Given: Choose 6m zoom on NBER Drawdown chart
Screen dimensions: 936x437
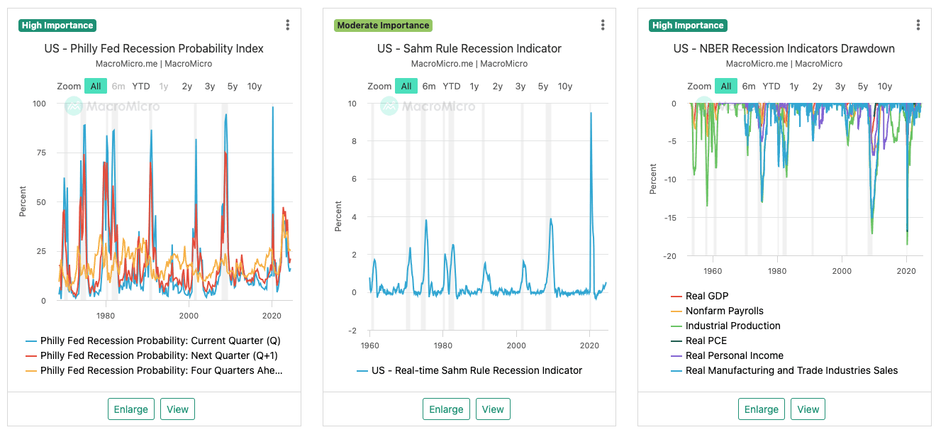Looking at the screenshot, I should click(x=749, y=87).
